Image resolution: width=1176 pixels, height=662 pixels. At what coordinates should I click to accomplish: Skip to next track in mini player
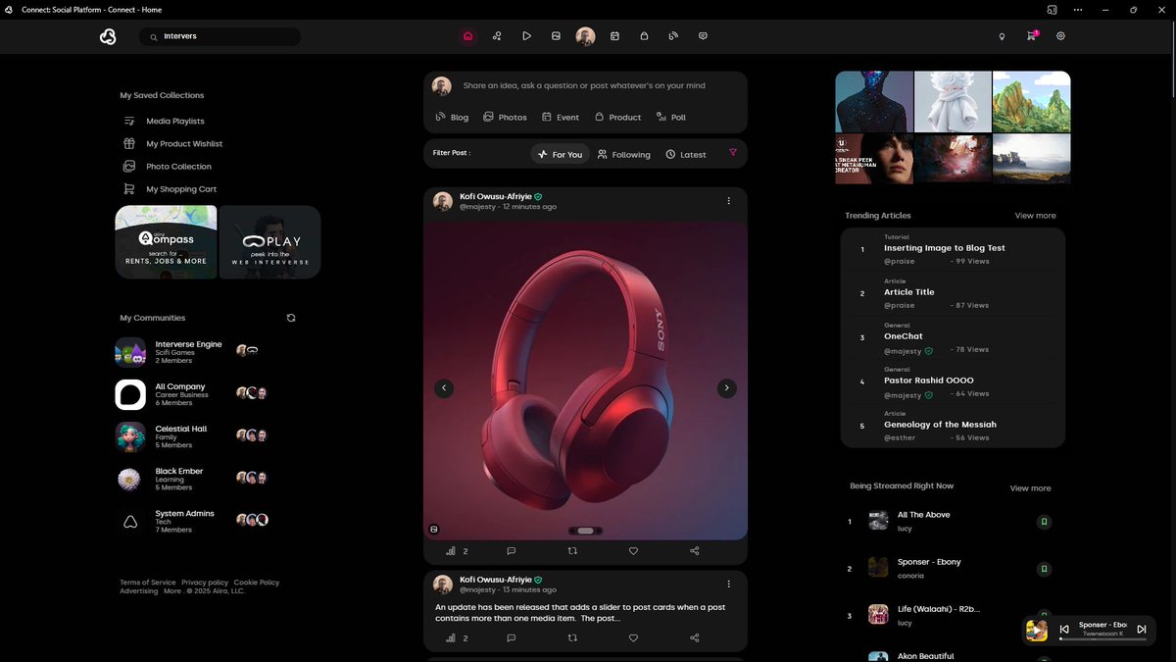point(1141,629)
